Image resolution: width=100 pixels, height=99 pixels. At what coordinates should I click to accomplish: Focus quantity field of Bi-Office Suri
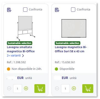[x=65, y=89]
